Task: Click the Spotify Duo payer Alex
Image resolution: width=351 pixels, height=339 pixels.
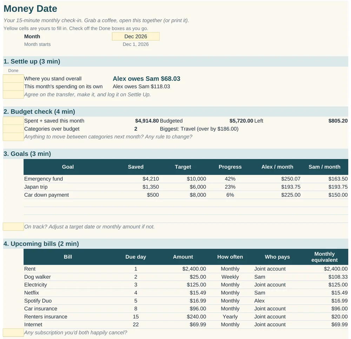Action: (x=259, y=301)
